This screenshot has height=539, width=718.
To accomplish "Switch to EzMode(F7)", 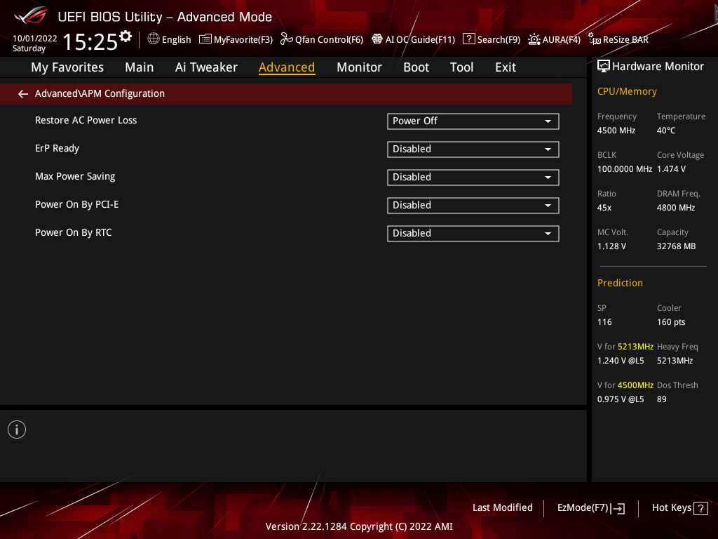I will [590, 508].
